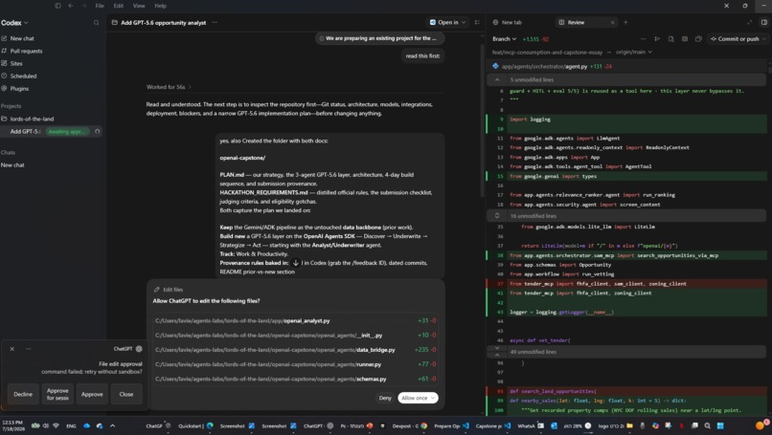Open the Edit menu

118,6
